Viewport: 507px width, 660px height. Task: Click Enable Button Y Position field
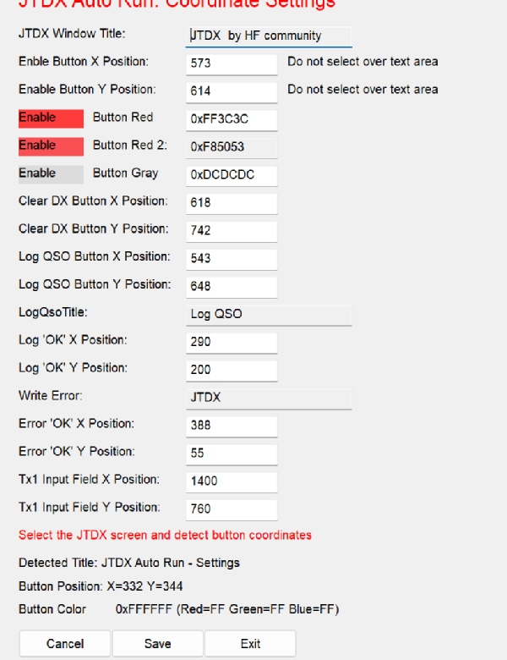point(232,91)
